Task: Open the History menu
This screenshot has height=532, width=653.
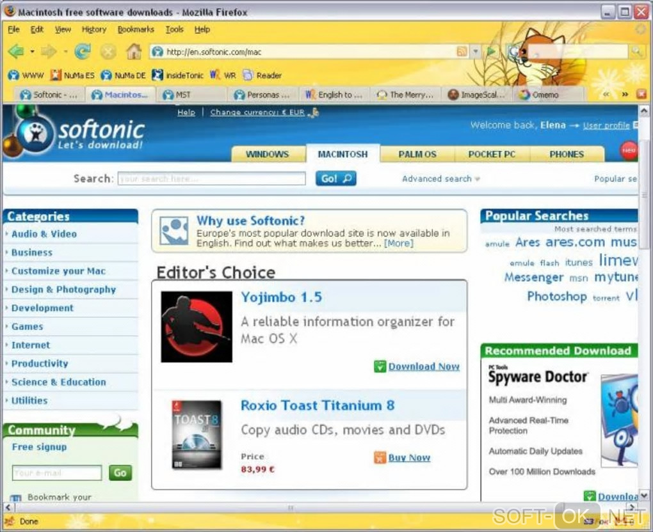Action: coord(94,29)
